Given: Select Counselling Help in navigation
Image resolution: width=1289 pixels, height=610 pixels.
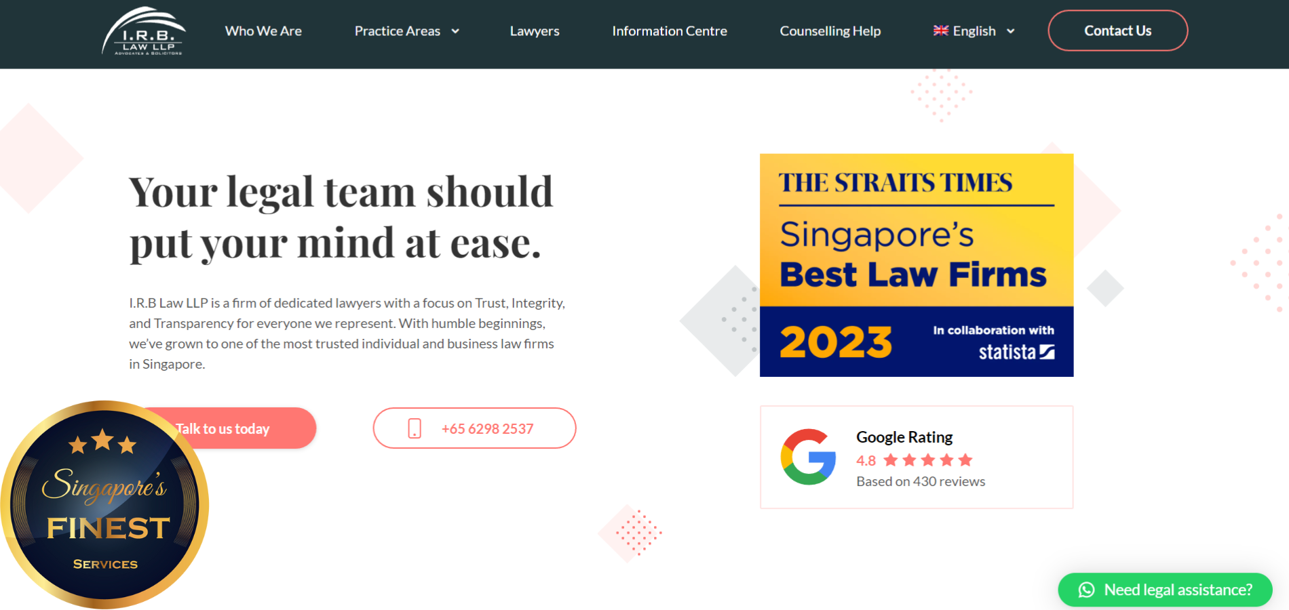Looking at the screenshot, I should tap(830, 31).
